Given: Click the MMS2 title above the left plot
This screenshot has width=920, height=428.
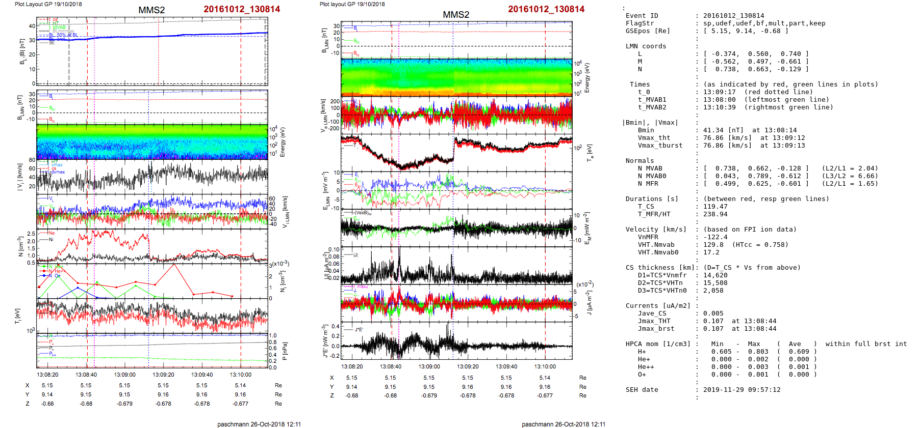Looking at the screenshot, I should [151, 10].
